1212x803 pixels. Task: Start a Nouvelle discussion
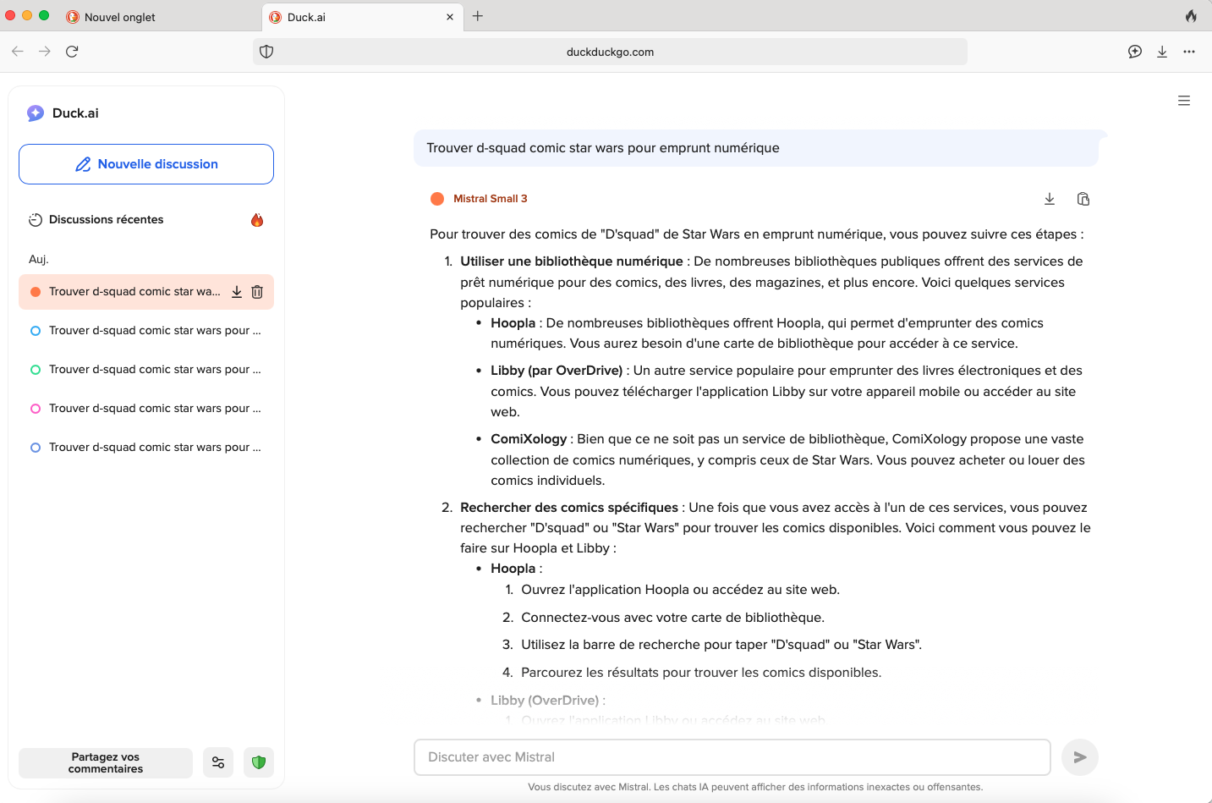(x=146, y=164)
